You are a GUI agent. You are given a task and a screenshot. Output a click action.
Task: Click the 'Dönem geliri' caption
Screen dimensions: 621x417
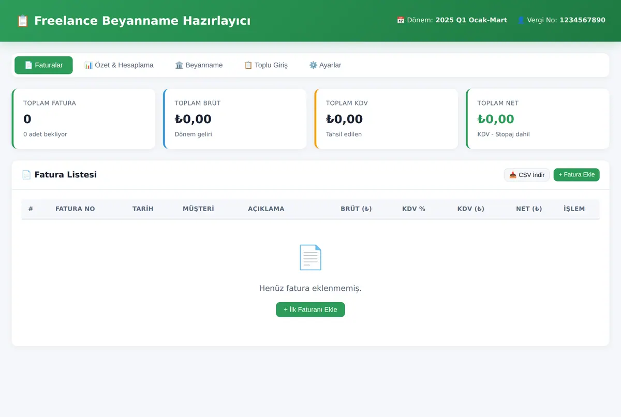coord(194,134)
